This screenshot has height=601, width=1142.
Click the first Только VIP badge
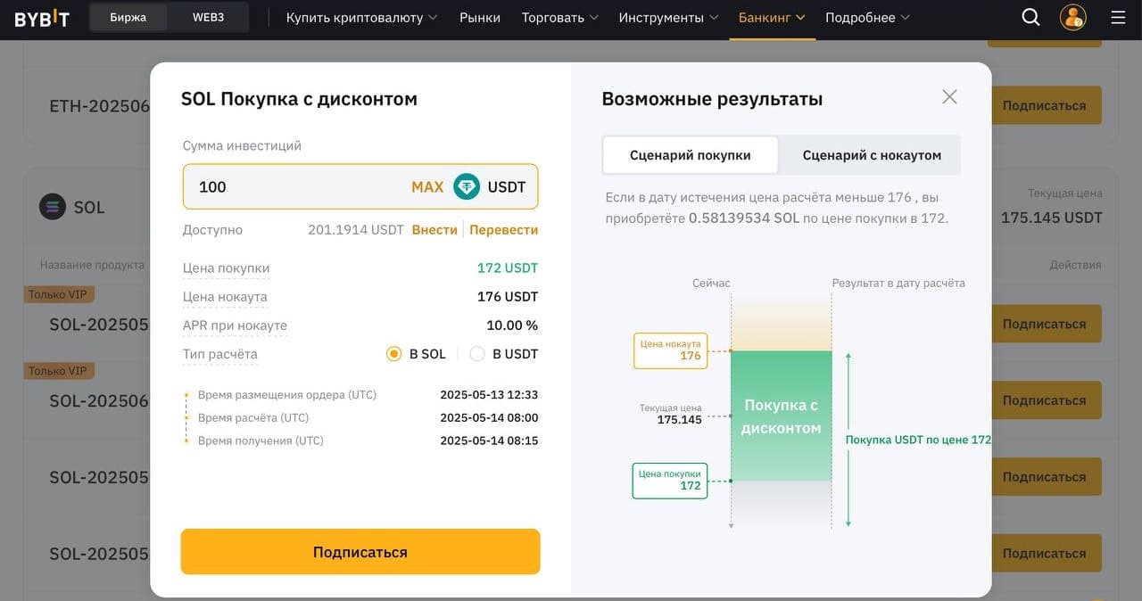59,294
